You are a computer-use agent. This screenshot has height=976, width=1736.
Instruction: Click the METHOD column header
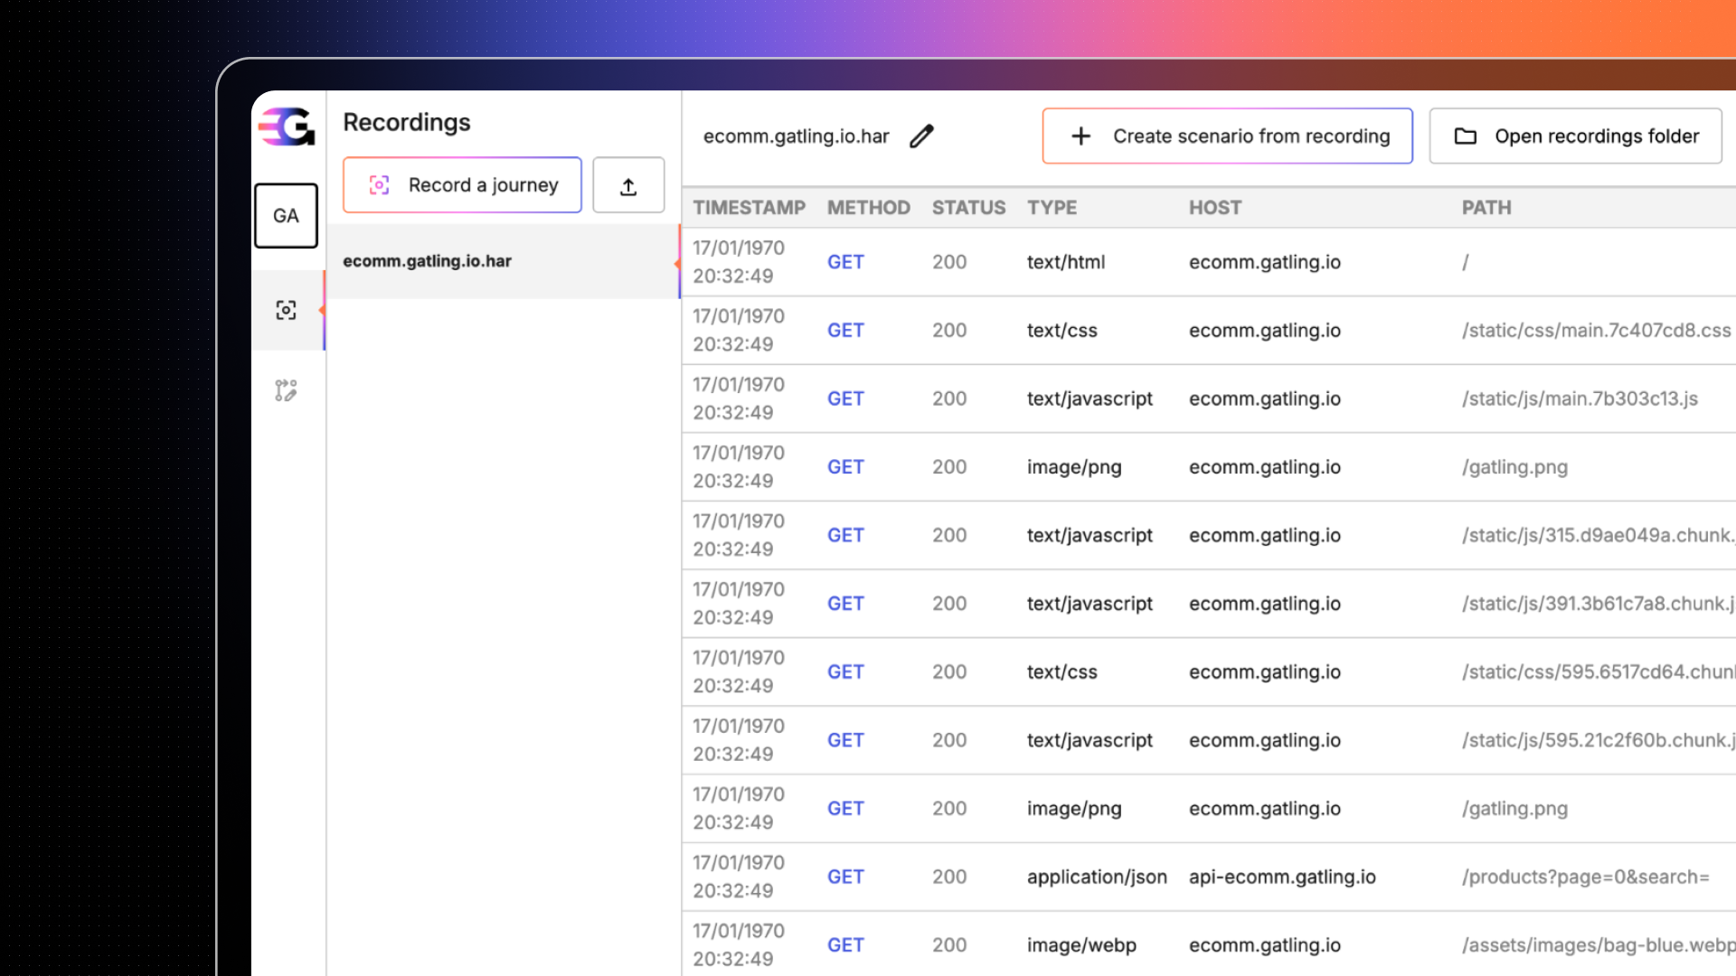(868, 208)
